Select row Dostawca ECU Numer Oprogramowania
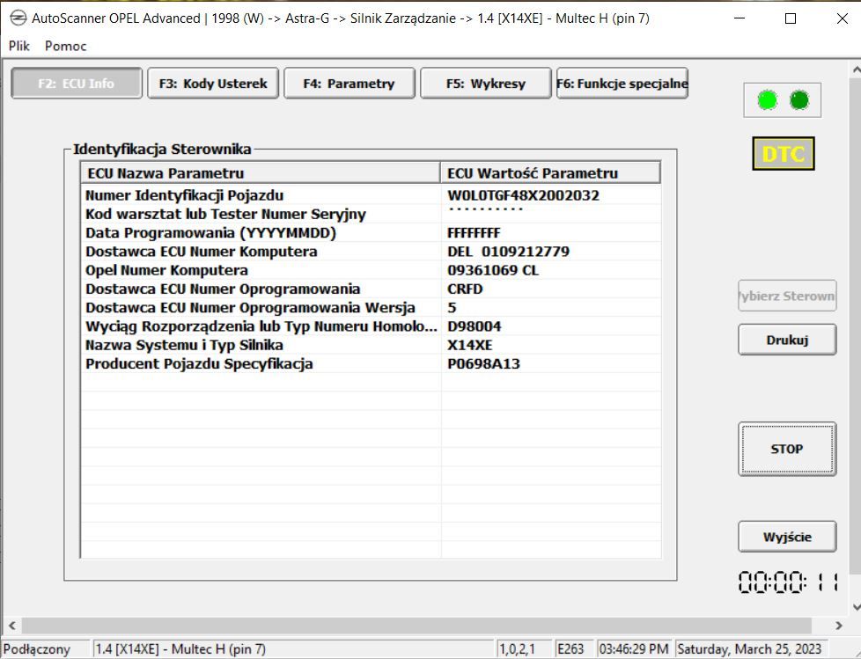 click(371, 289)
